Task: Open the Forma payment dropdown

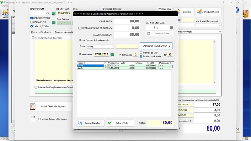Action: tap(112, 47)
